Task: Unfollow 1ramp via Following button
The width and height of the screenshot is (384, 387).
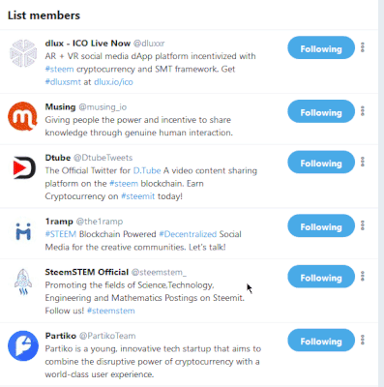Action: click(321, 225)
